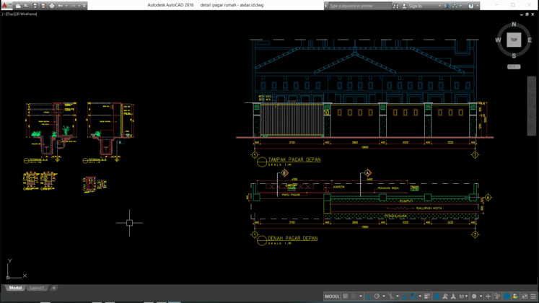Image resolution: width=539 pixels, height=303 pixels.
Task: Click the W compass label on ViewCube
Action: coord(498,40)
